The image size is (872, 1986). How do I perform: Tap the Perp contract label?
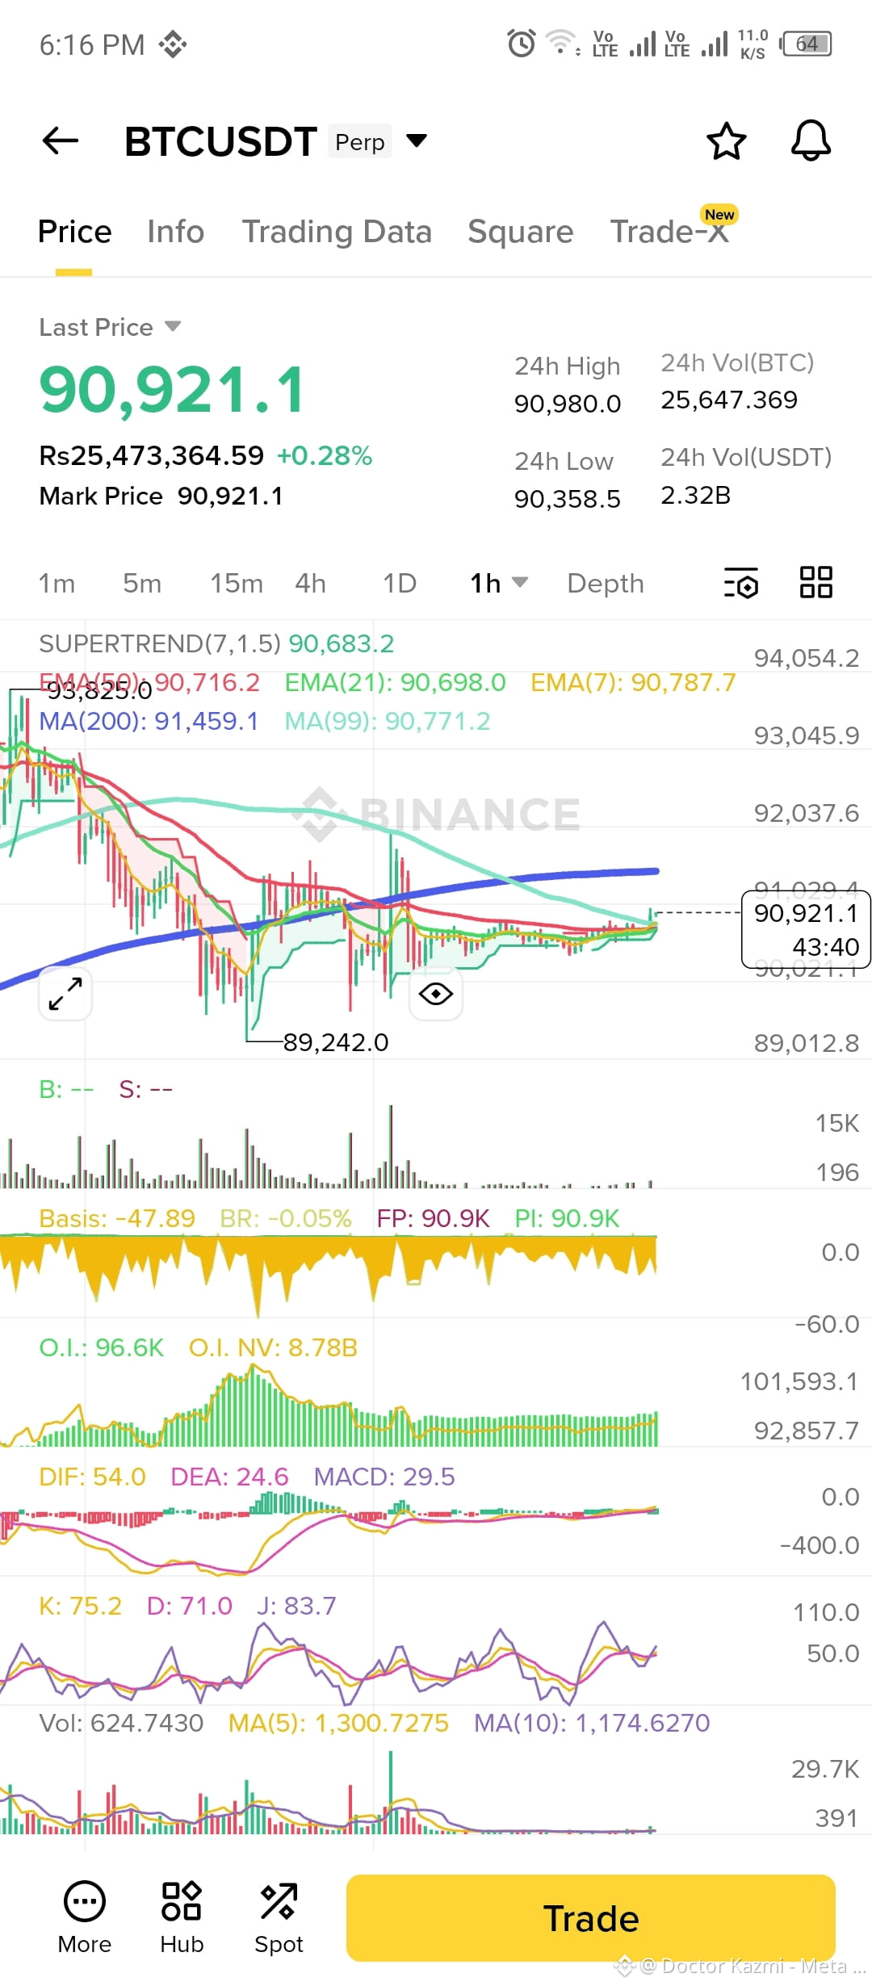click(x=360, y=142)
